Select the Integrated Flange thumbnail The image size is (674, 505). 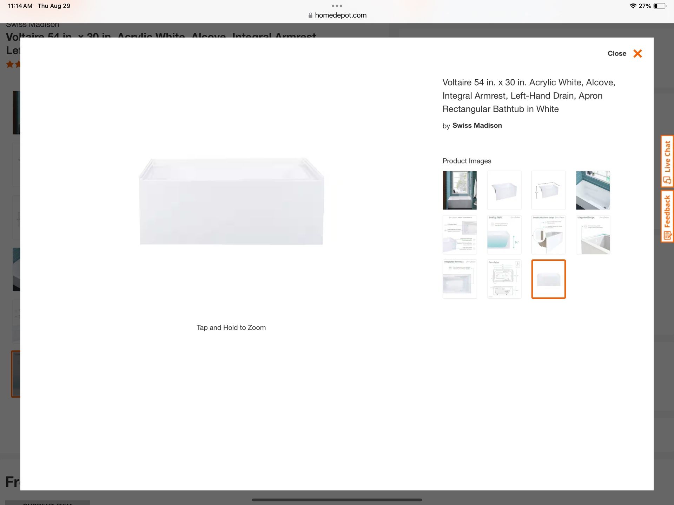click(593, 234)
